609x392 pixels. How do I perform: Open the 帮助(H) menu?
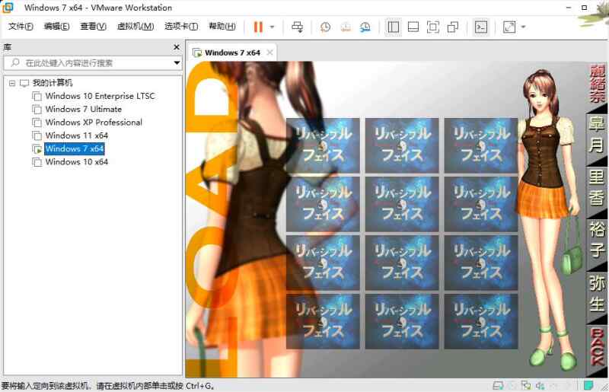tap(222, 26)
